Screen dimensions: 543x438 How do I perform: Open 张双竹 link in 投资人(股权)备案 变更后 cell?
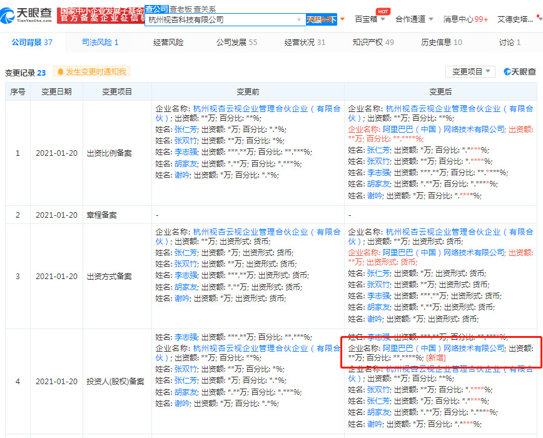378,390
